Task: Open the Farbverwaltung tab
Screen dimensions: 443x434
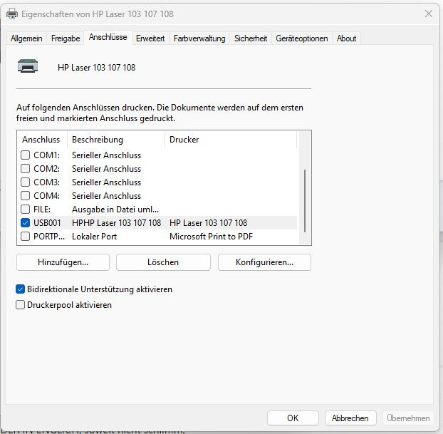Action: pyautogui.click(x=199, y=38)
